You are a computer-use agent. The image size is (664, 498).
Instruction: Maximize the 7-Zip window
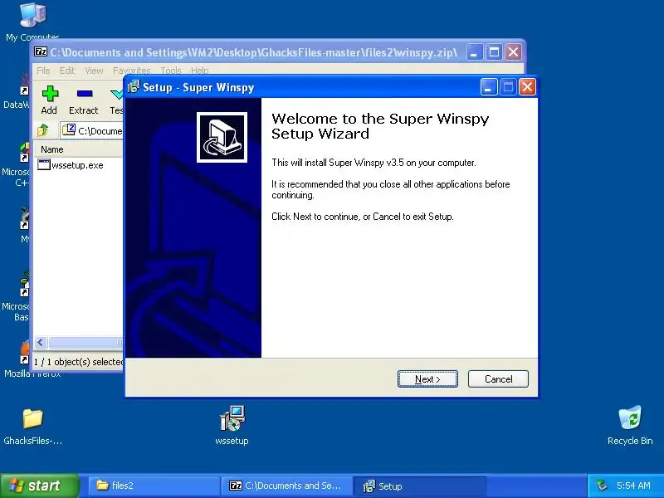click(x=494, y=52)
